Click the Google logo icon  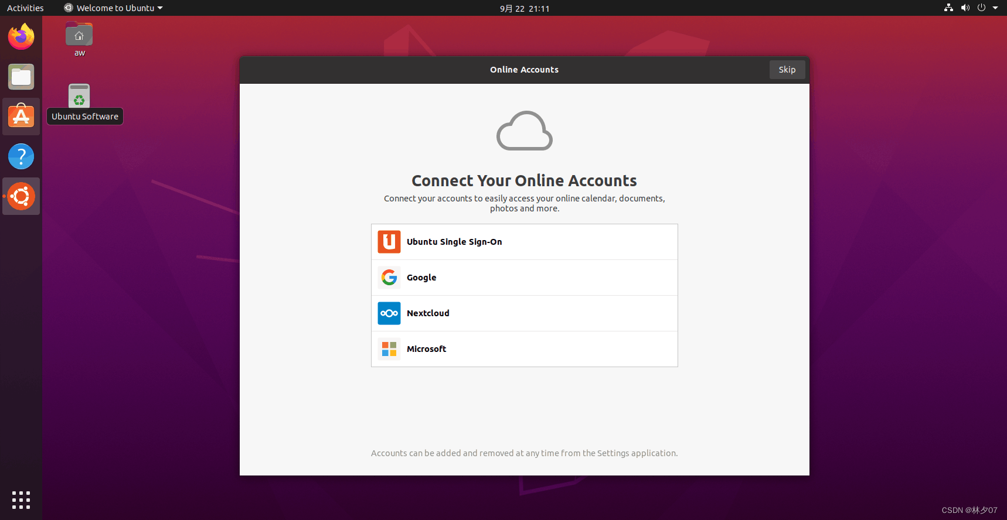[389, 278]
